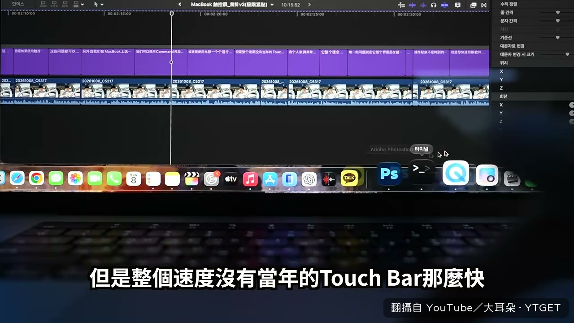Adjust the 기준선 slider

tap(558, 38)
